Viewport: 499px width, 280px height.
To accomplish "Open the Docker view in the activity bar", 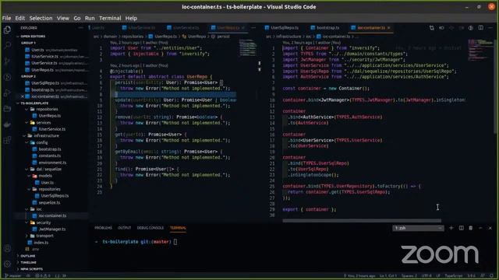I will [x=7, y=124].
